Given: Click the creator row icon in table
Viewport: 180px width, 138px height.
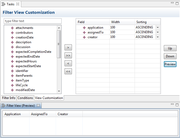Looking at the screenshot, I should point(84,37).
